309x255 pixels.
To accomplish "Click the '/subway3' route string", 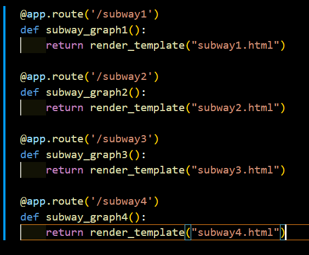I will [122, 139].
